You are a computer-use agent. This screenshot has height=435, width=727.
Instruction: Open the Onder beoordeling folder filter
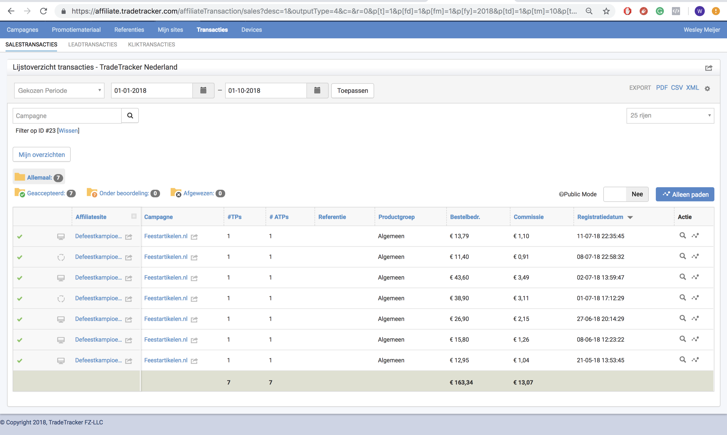[123, 193]
